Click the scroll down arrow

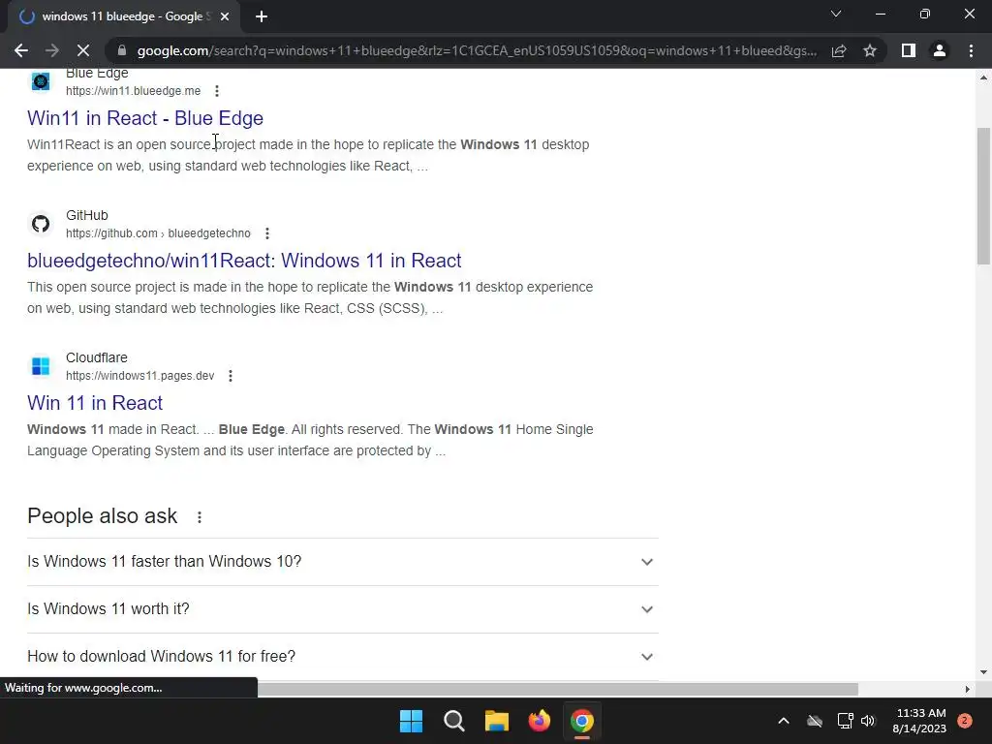coord(983,672)
